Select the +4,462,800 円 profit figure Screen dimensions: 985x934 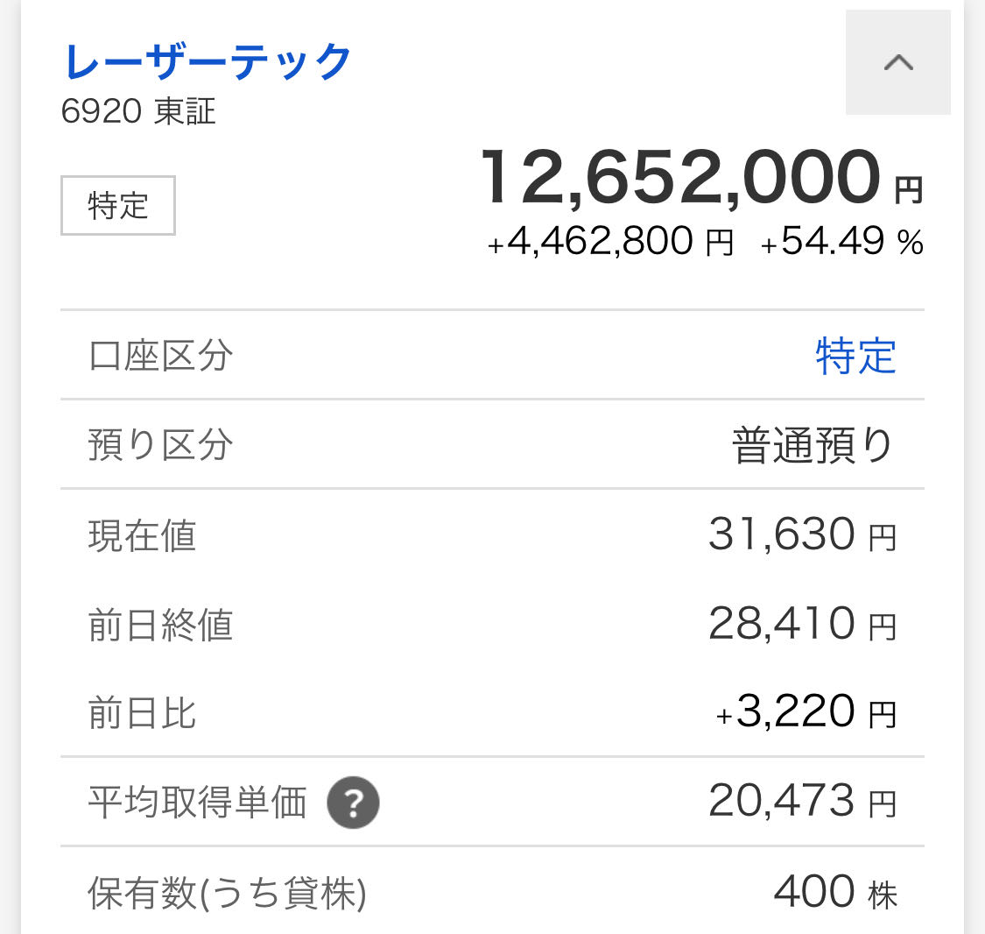610,242
